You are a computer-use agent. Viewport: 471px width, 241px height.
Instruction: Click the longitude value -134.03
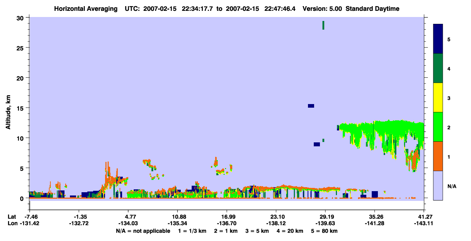[128, 224]
